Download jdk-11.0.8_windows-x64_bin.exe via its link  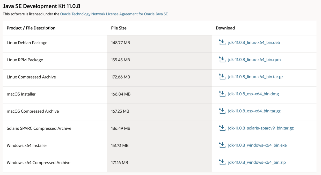tap(257, 145)
